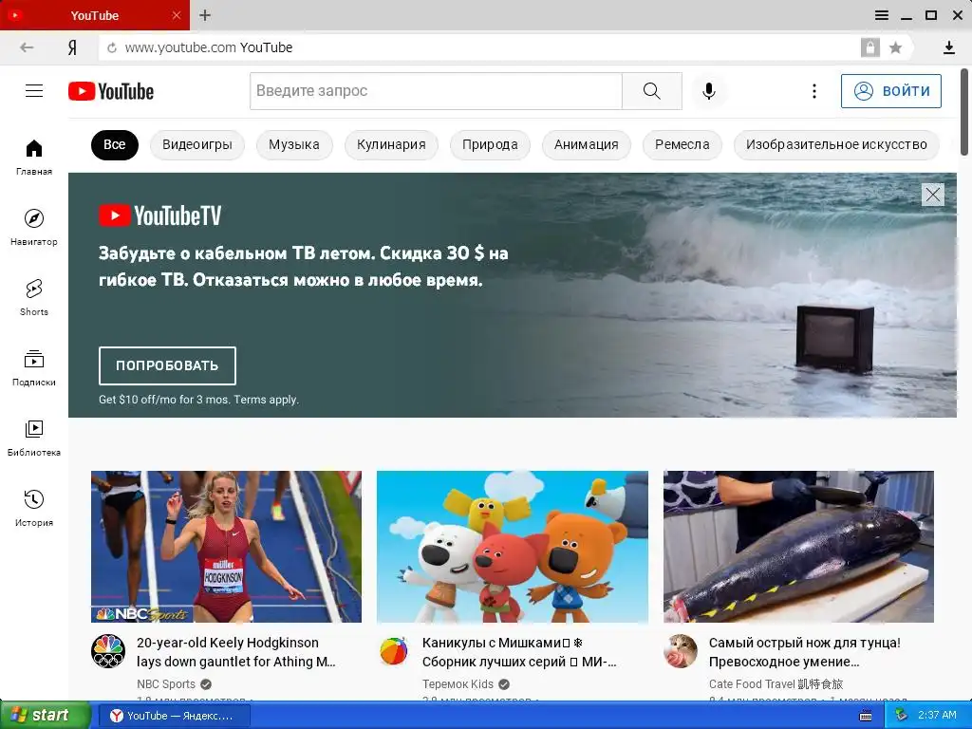
Task: Open the Windows Start menu
Action: (45, 716)
